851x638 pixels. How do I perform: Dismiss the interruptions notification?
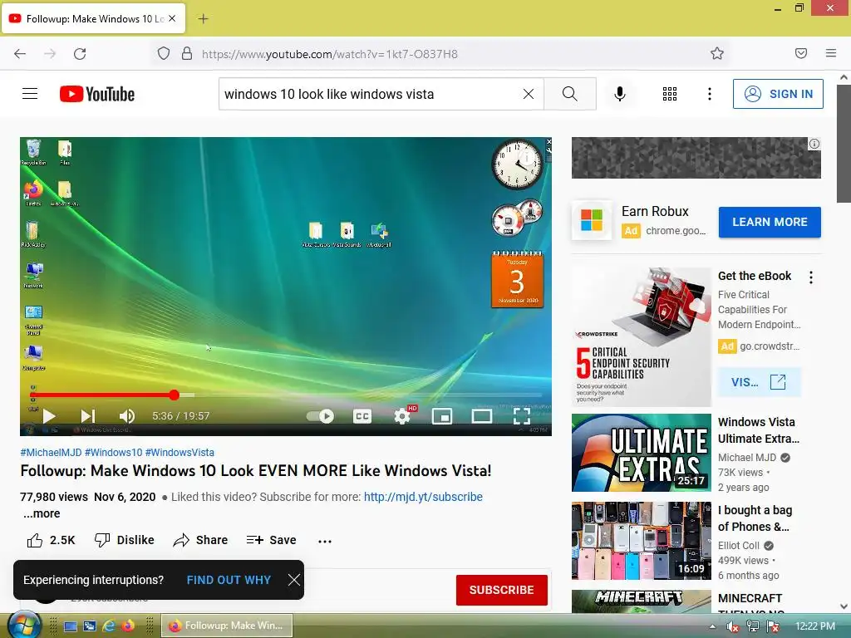coord(293,580)
